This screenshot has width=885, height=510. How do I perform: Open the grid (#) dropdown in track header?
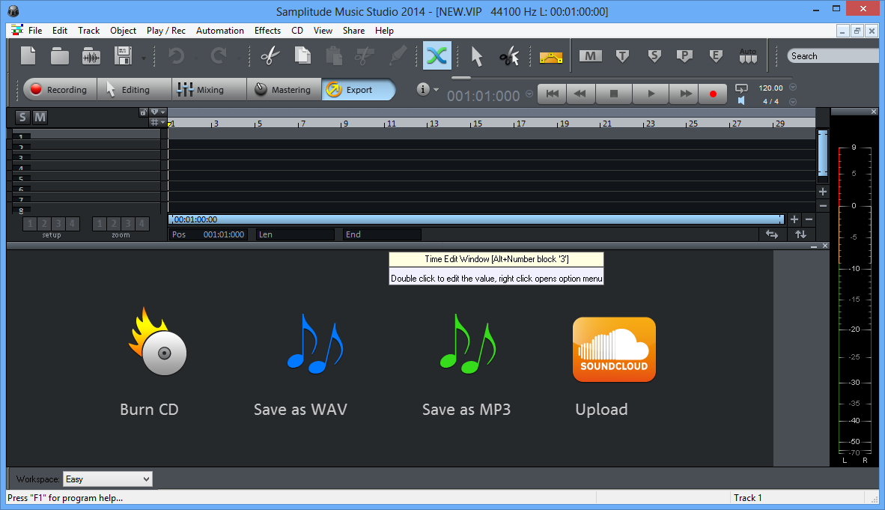(x=157, y=122)
